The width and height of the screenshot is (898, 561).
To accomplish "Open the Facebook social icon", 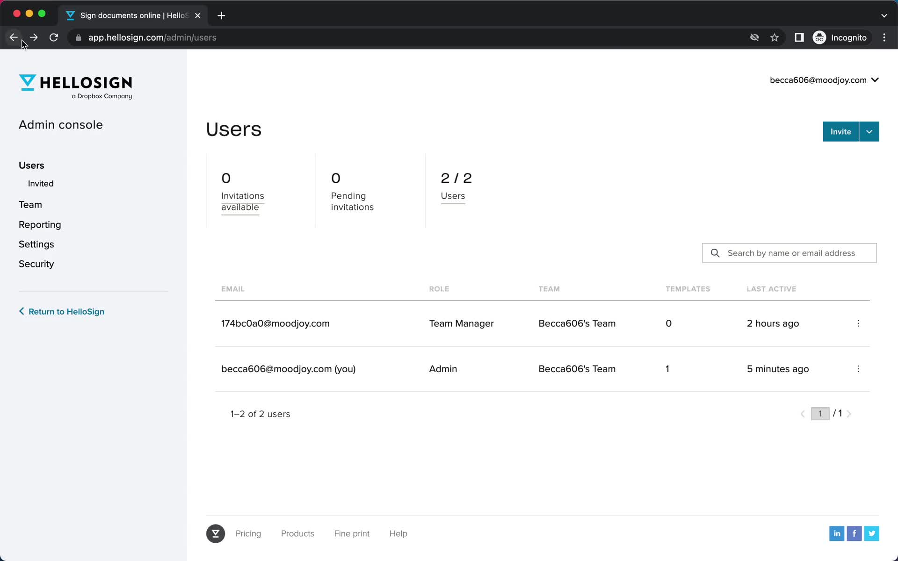I will click(x=854, y=533).
